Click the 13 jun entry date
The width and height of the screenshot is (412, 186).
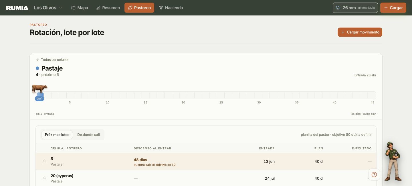tap(269, 162)
